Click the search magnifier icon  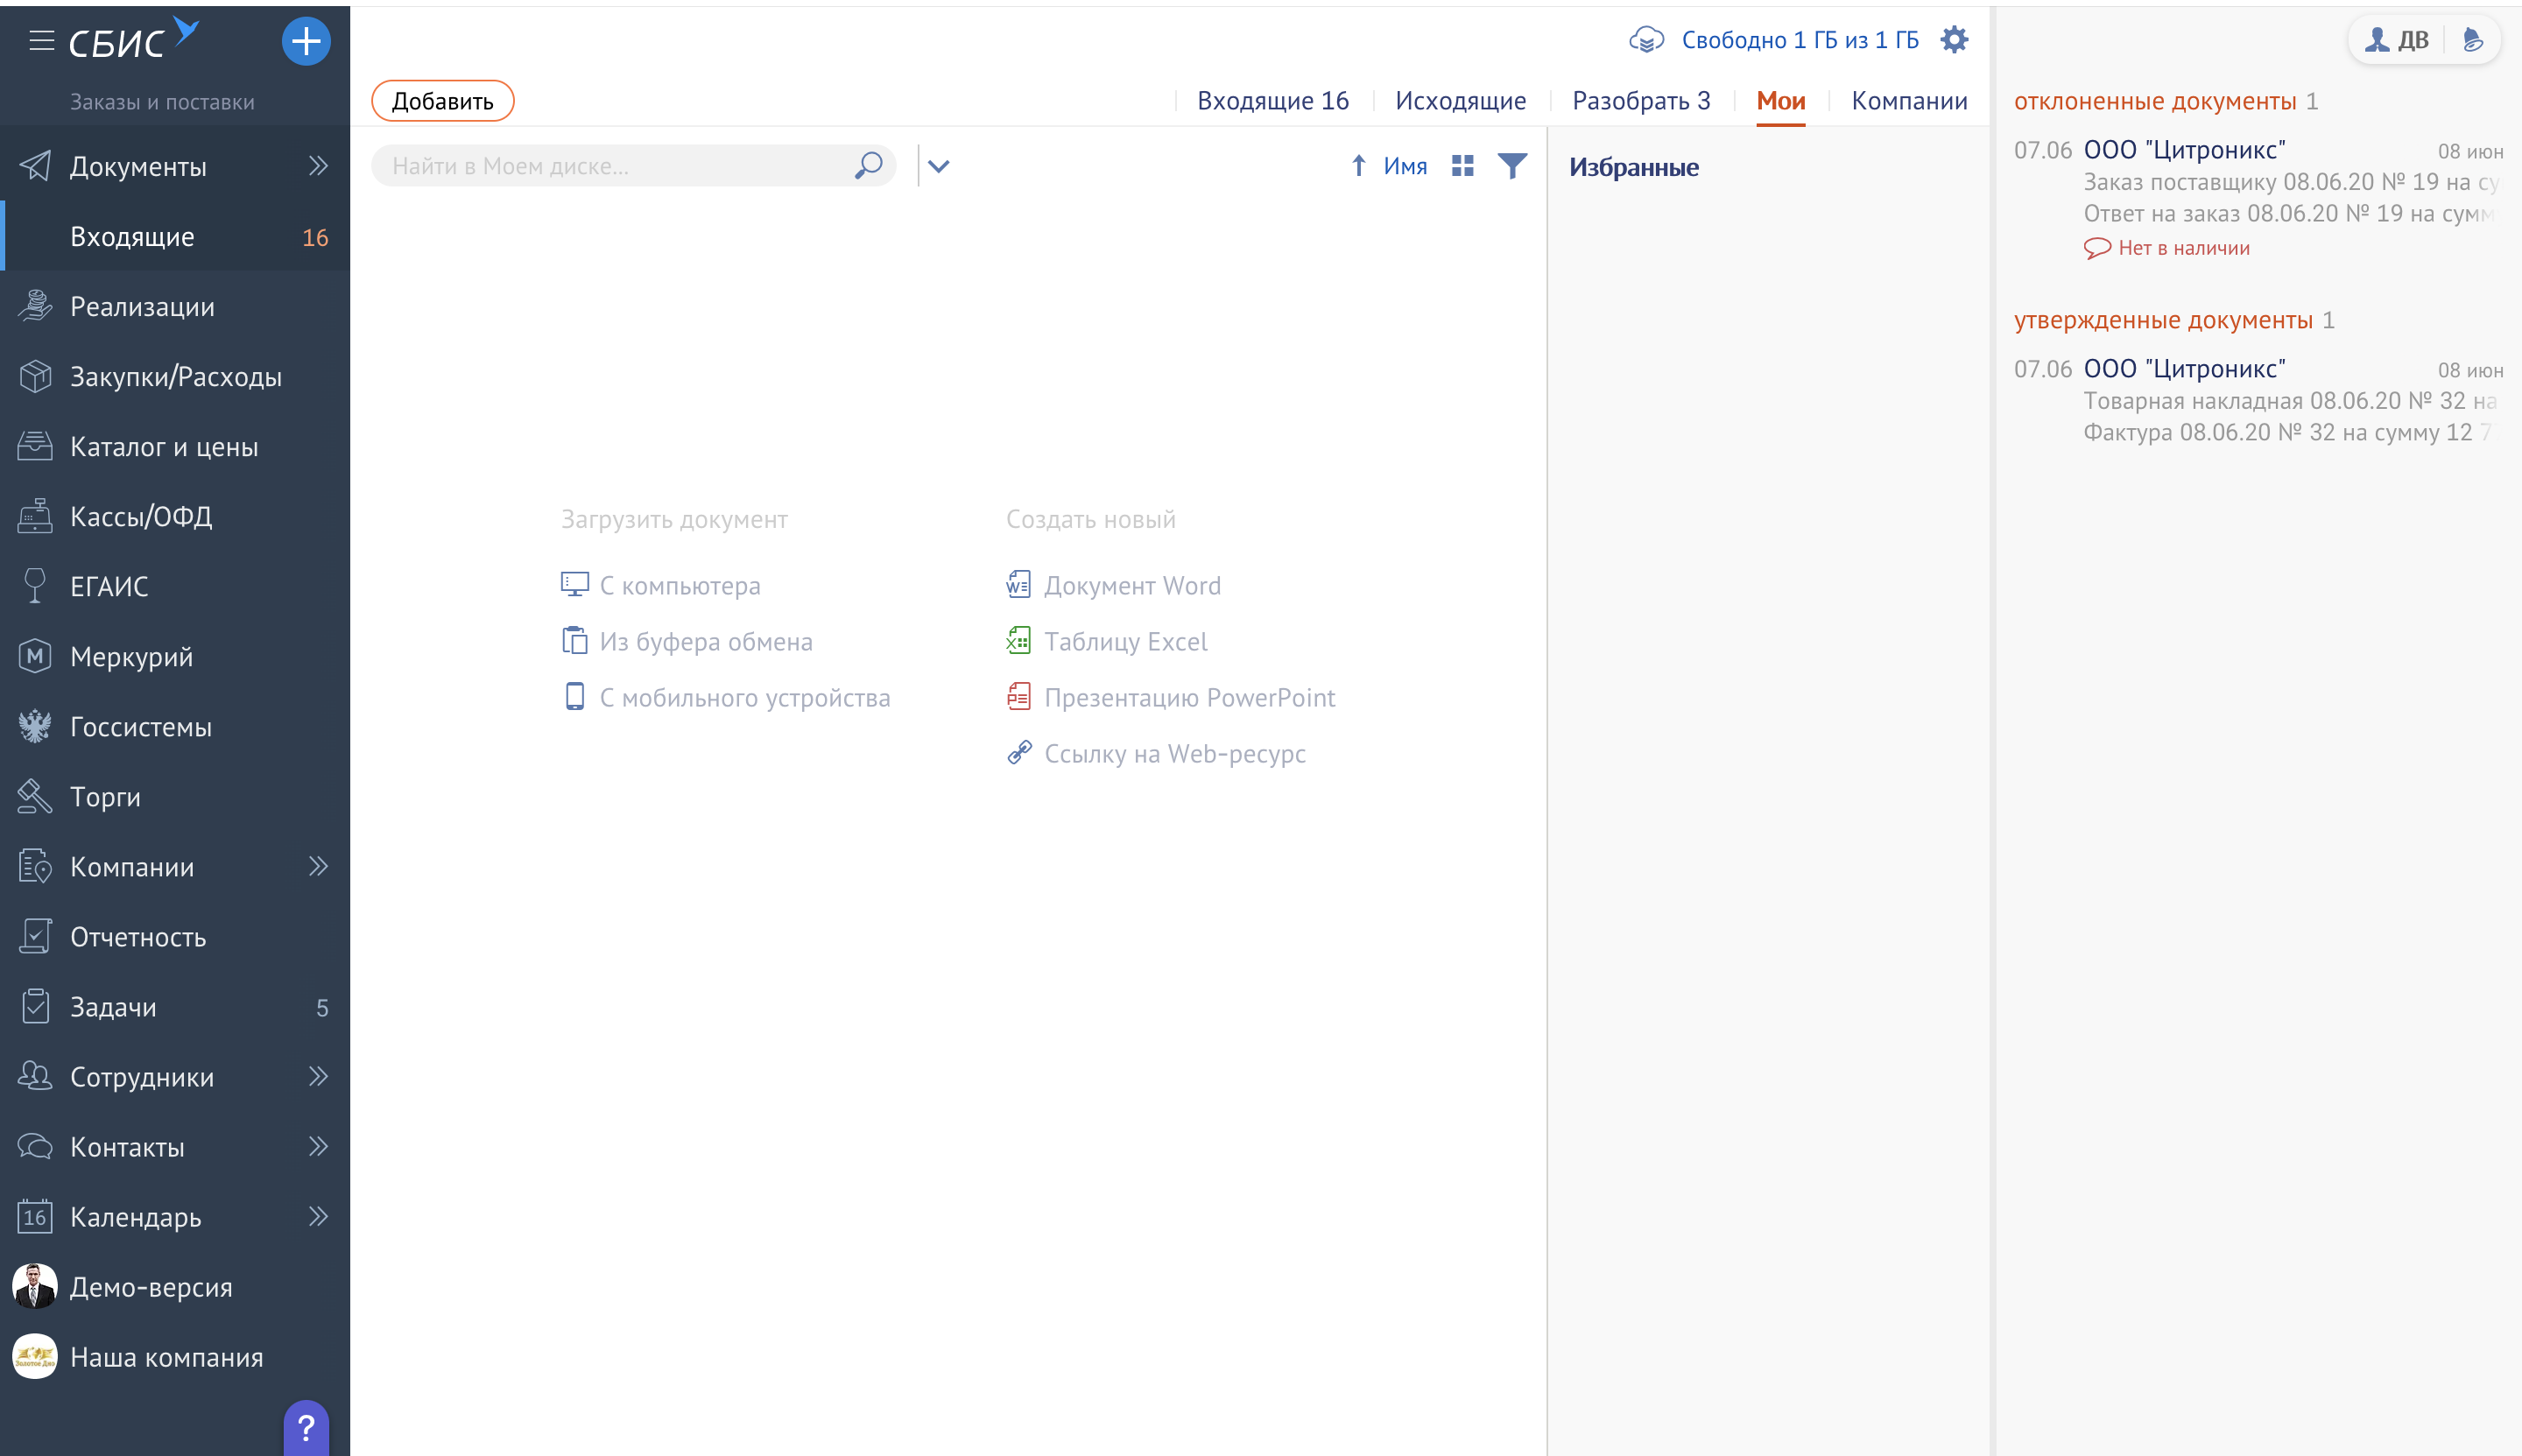click(x=868, y=165)
